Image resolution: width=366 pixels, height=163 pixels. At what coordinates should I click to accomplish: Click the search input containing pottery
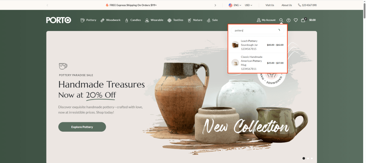coord(257,31)
